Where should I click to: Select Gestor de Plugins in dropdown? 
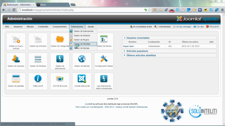pyautogui.click(x=83, y=40)
